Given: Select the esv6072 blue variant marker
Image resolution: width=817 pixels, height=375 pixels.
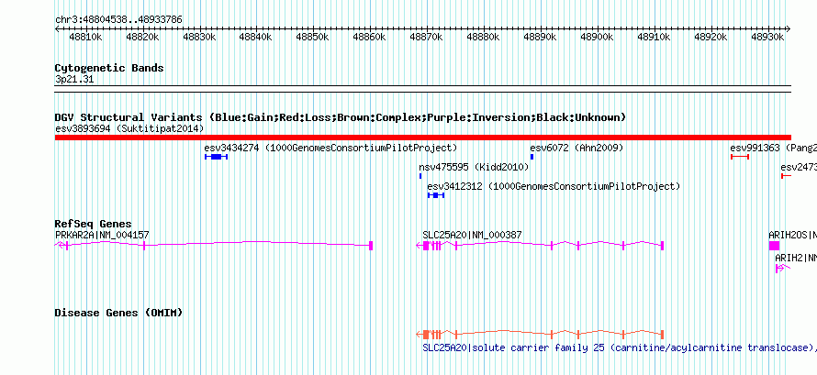Looking at the screenshot, I should click(x=532, y=157).
